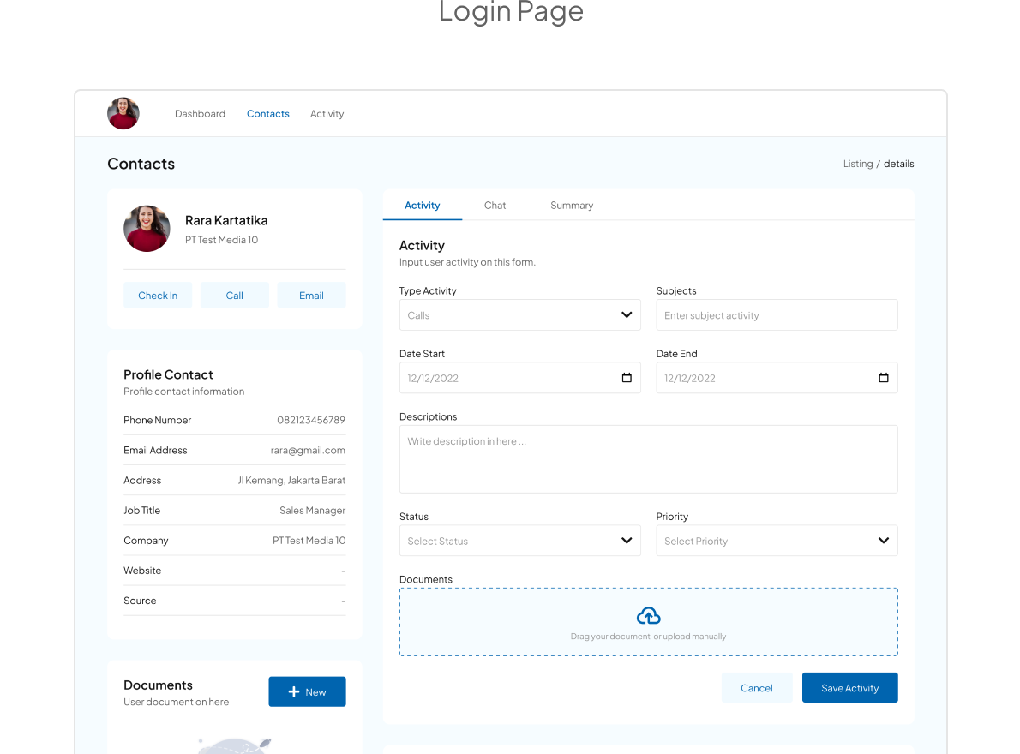Viewport: 1020px width, 754px height.
Task: Go to Dashboard in the top navigation
Action: point(200,114)
